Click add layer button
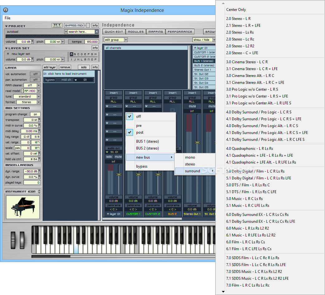The height and width of the screenshot is (295, 325). [x=50, y=67]
